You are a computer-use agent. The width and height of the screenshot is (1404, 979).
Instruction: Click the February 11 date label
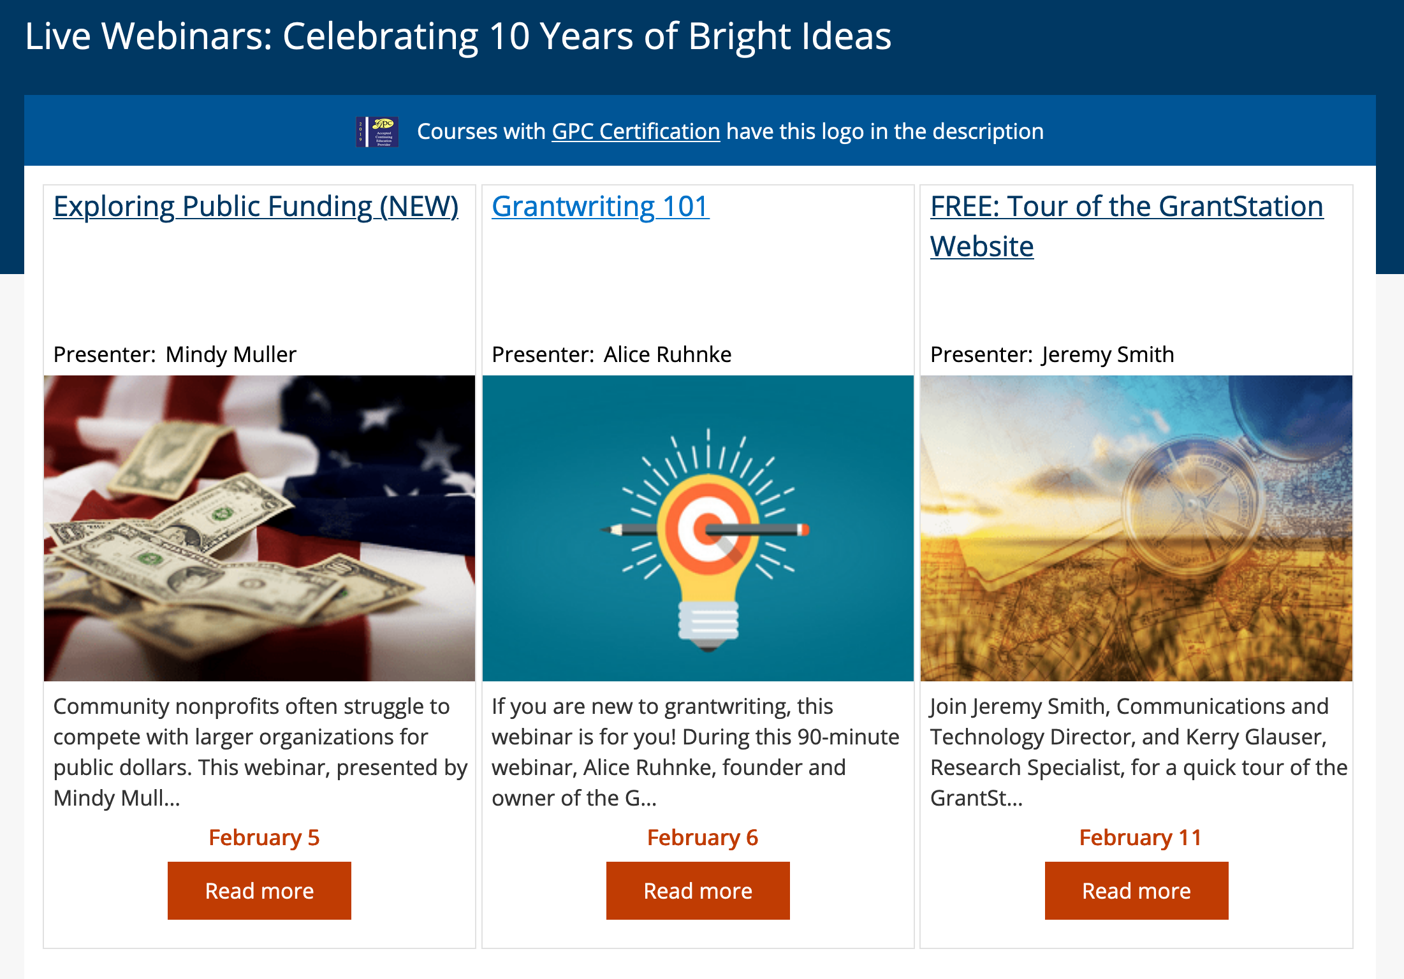pyautogui.click(x=1140, y=838)
